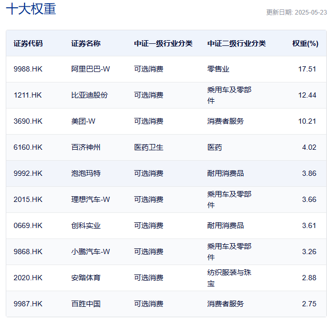The image size is (332, 323).
Task: Click the 安踏体育 security name
Action: coord(86,278)
